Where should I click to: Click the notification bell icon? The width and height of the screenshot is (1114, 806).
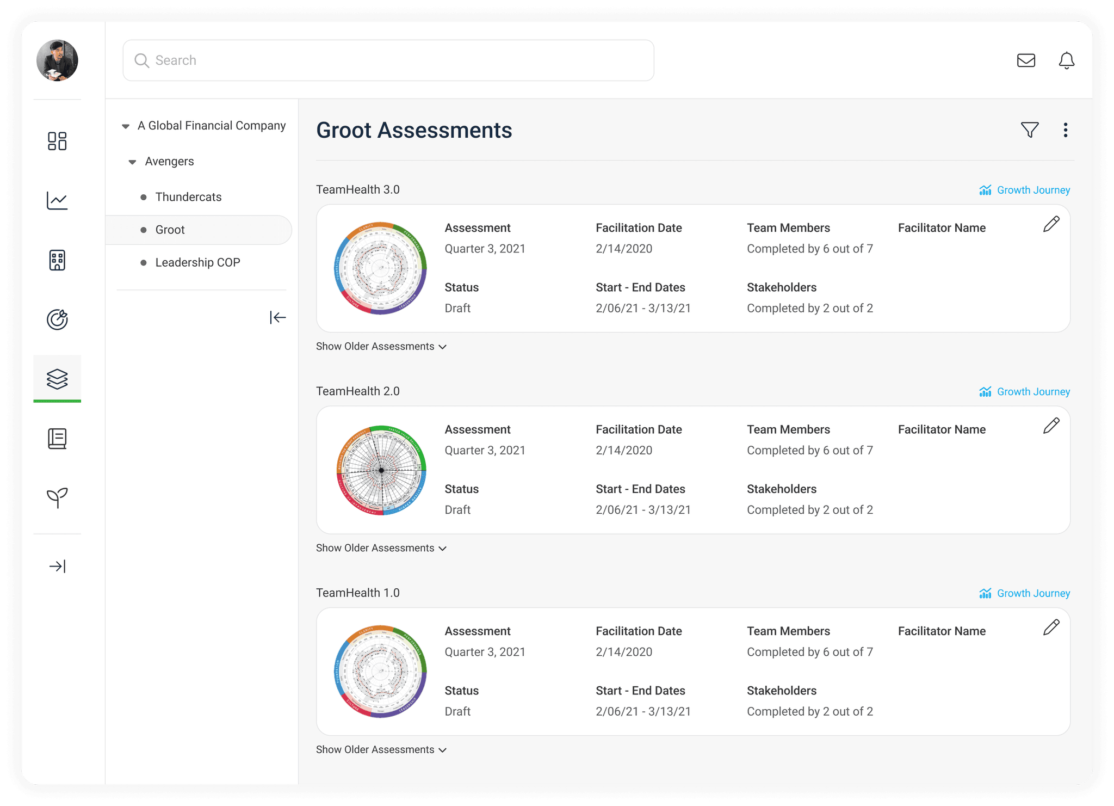[x=1066, y=60]
